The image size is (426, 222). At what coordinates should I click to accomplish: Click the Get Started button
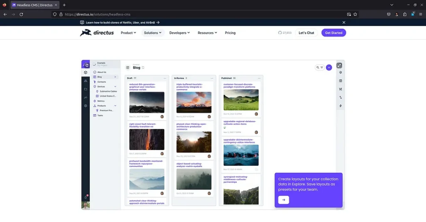click(333, 33)
